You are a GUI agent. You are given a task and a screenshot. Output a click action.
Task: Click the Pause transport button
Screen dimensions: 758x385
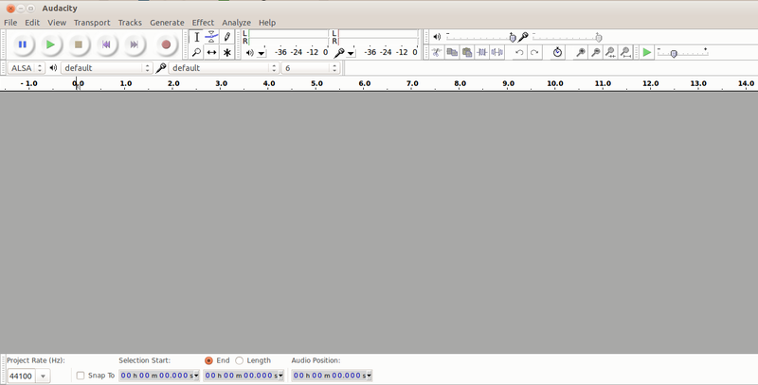(x=22, y=44)
